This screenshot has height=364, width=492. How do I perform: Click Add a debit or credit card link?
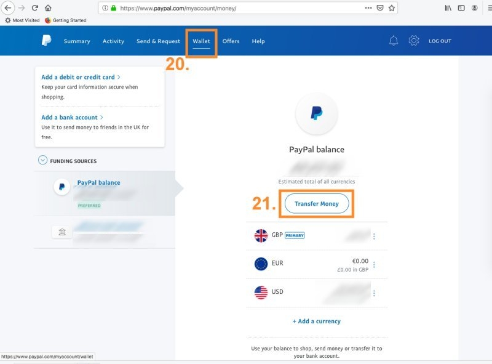(x=78, y=77)
